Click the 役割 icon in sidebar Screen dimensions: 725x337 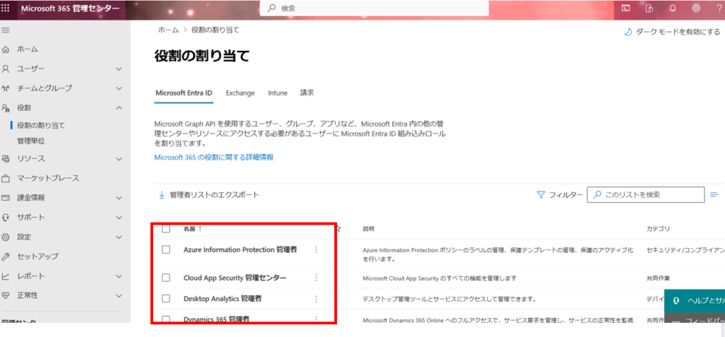tap(6, 108)
